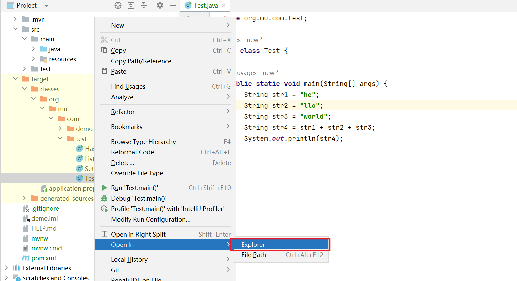Choose Open in Right Split

coord(138,235)
